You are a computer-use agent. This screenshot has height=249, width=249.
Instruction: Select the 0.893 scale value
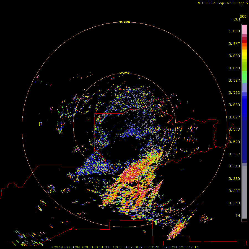234,56
